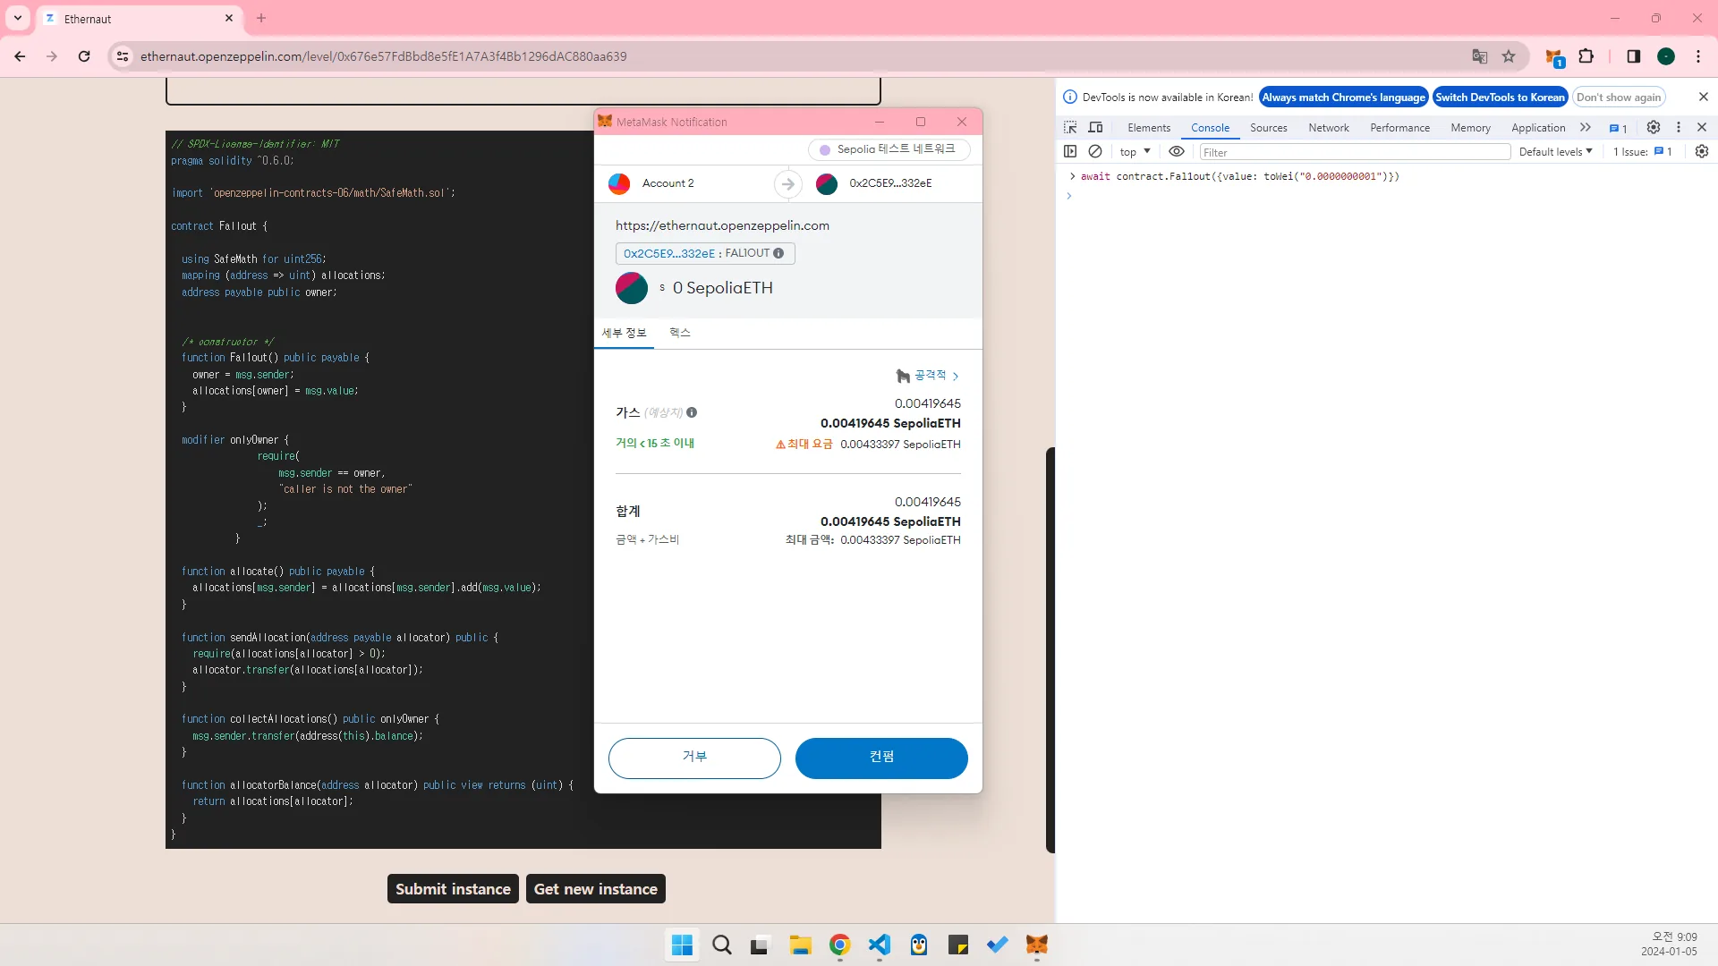Switch to the Network tab

point(1329,128)
